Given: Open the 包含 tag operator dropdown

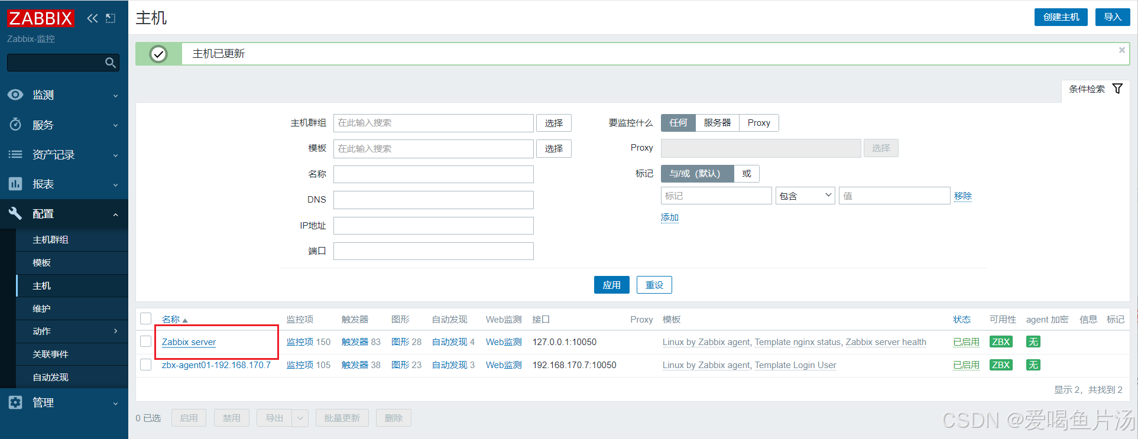Looking at the screenshot, I should (x=805, y=196).
